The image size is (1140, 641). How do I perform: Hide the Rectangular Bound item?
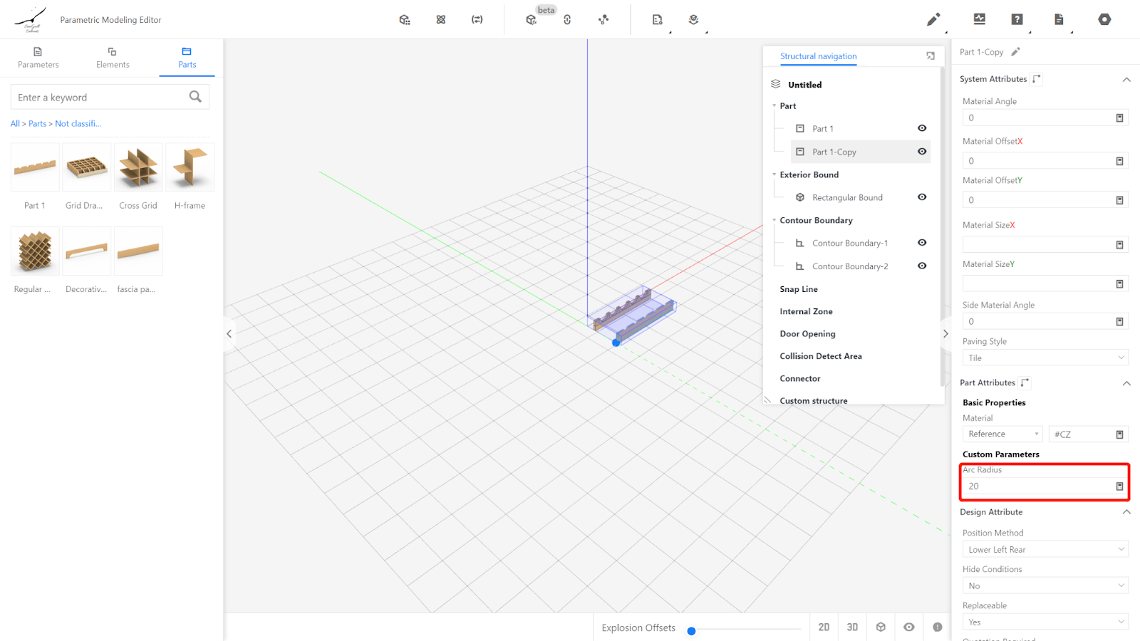click(x=922, y=197)
